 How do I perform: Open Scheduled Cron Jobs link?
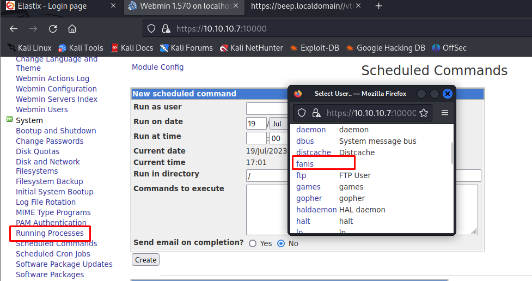coord(53,254)
